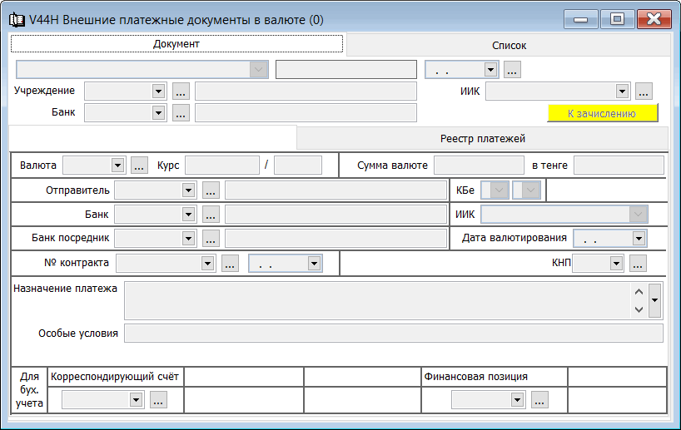Click the Финансовая позиция ellipsis button

tap(539, 400)
